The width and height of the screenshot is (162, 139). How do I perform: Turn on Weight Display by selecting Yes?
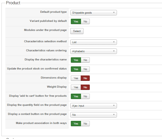click(x=76, y=87)
